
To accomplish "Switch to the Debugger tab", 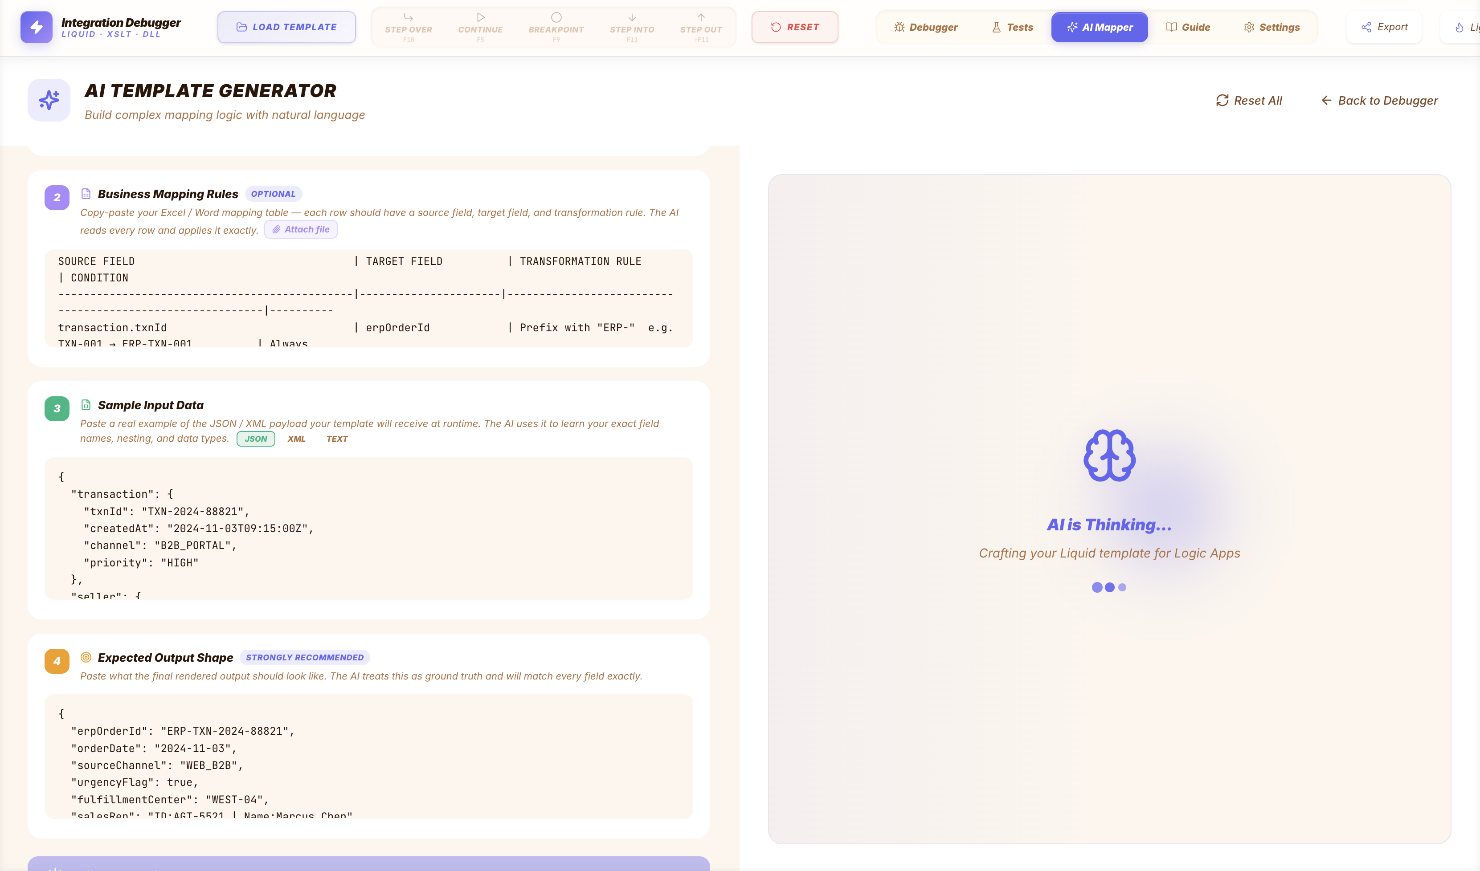I will tap(926, 27).
